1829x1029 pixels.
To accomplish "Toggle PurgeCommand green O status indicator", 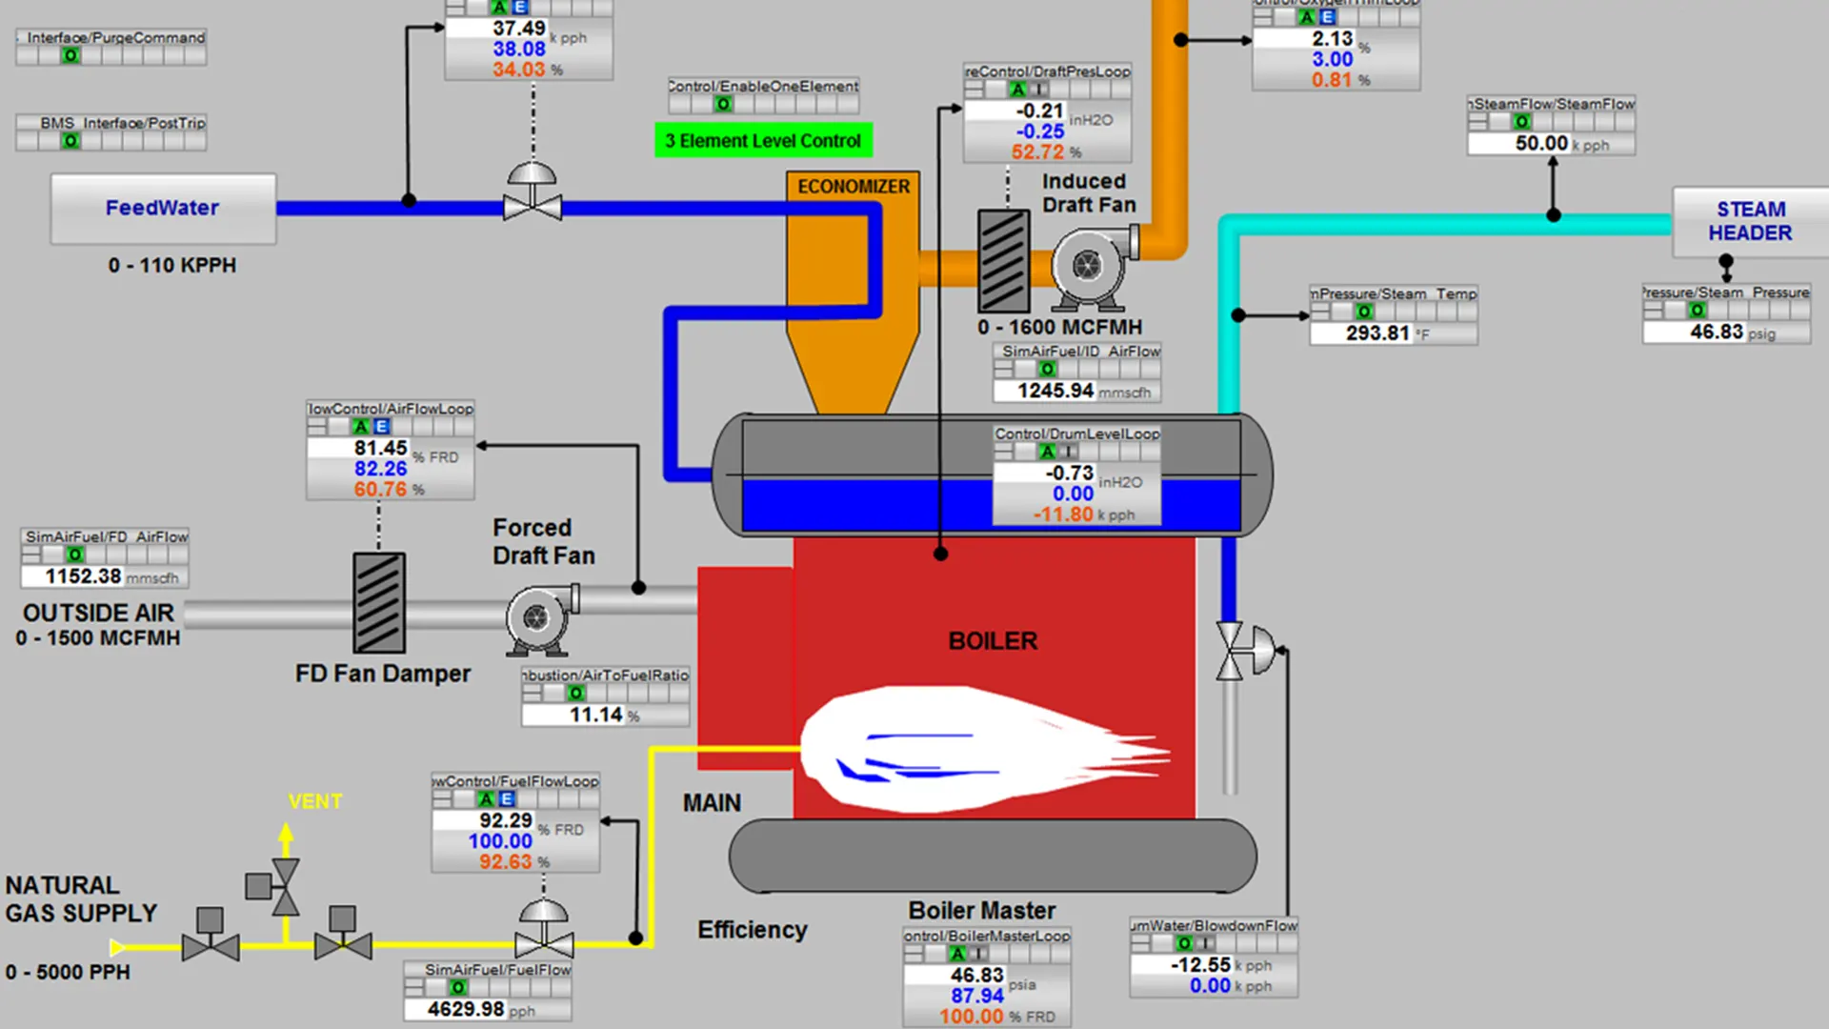I will click(70, 56).
